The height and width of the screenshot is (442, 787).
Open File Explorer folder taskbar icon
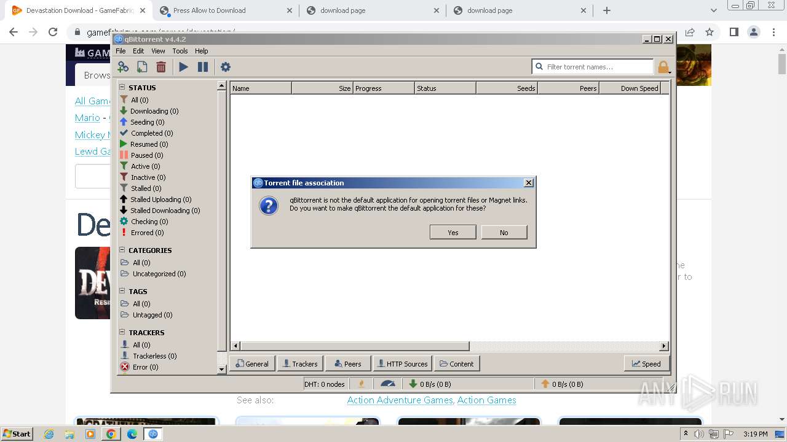coord(69,433)
